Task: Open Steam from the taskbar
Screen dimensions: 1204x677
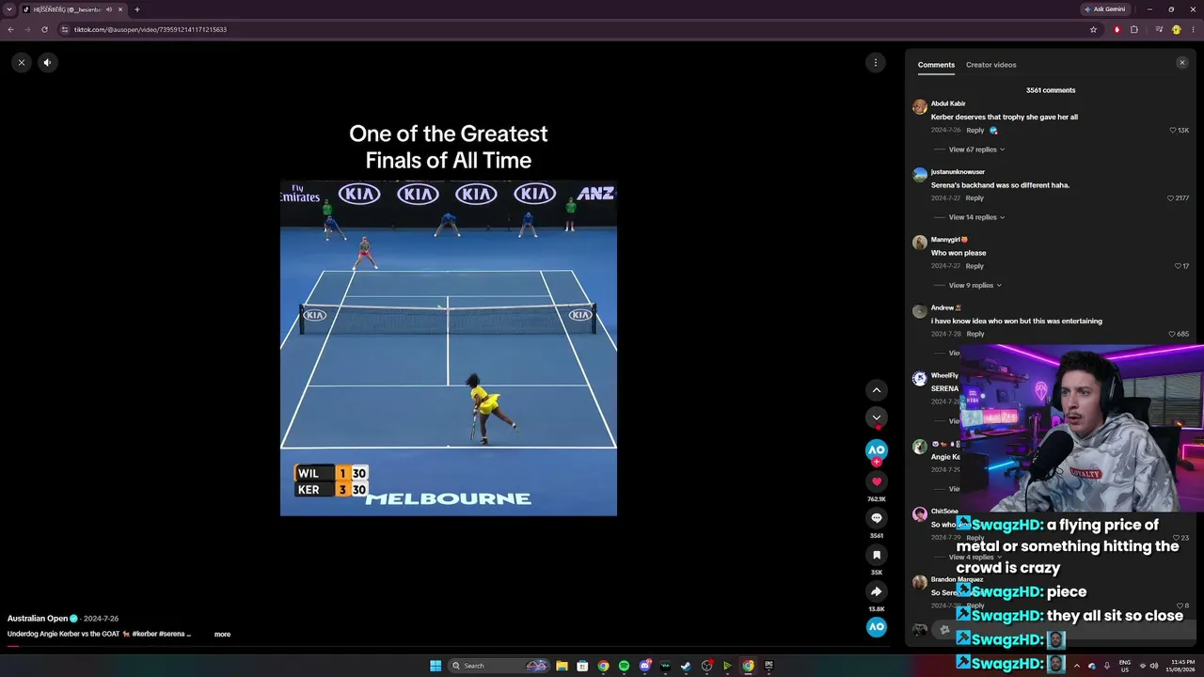Action: pyautogui.click(x=686, y=666)
